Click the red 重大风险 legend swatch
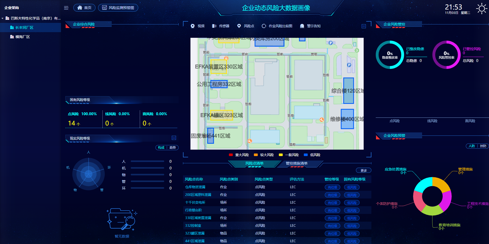The height and width of the screenshot is (244, 489). point(231,155)
